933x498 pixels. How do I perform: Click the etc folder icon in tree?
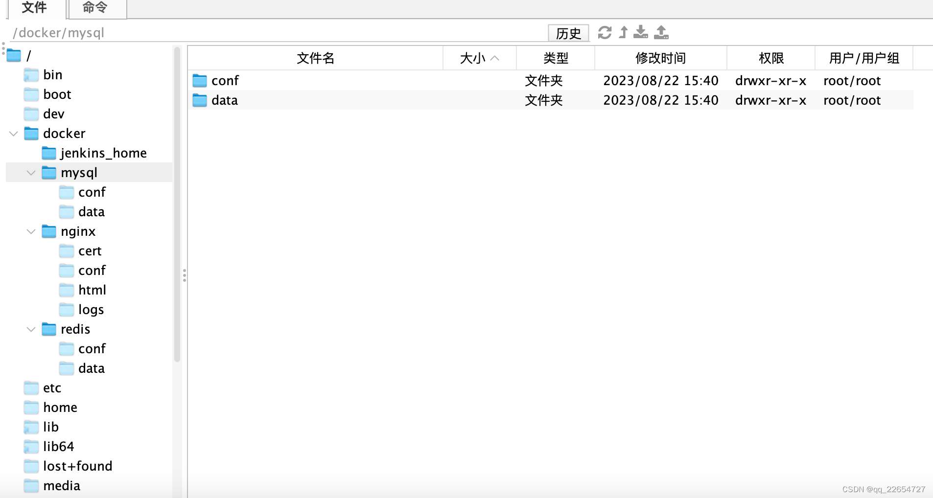[31, 388]
